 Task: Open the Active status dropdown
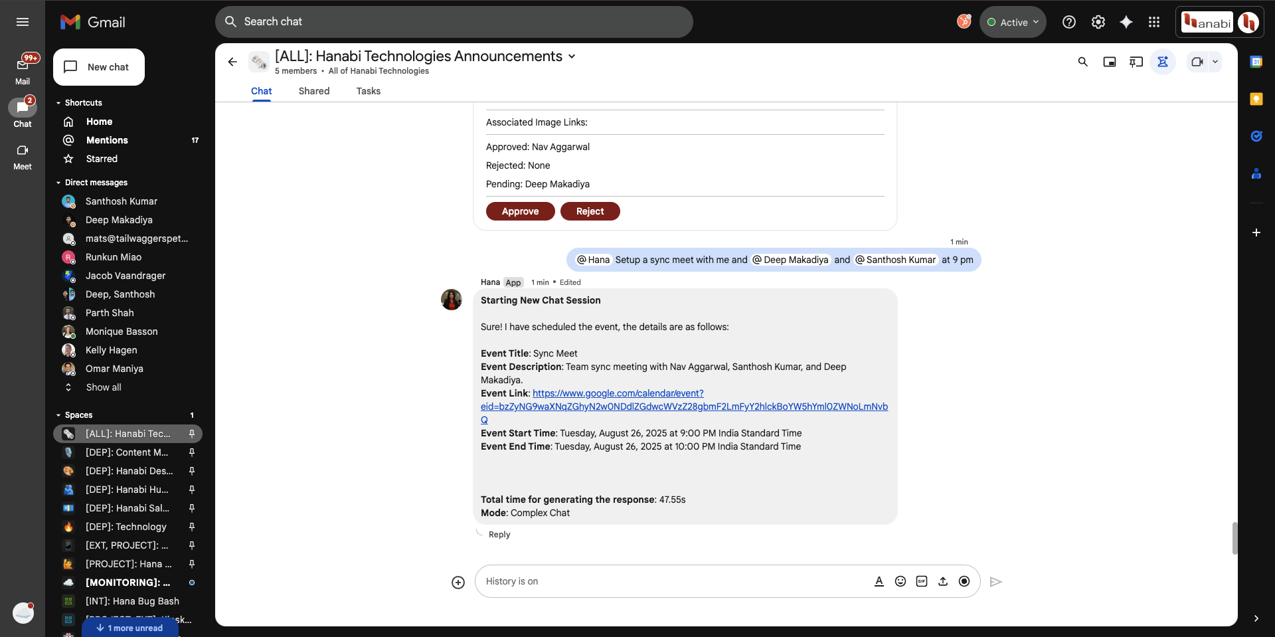(1013, 22)
